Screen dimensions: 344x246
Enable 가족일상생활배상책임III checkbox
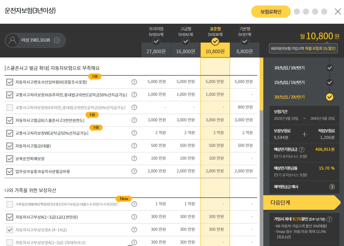pyautogui.click(x=10, y=204)
